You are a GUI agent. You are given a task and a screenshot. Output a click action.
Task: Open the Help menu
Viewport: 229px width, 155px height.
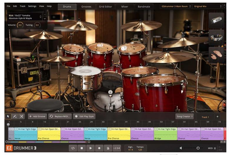click(49, 6)
